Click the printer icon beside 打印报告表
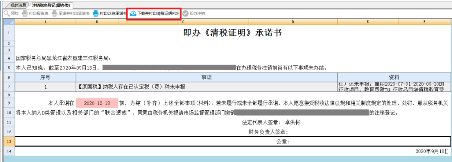Screen dimensions: 452x162 25,13
